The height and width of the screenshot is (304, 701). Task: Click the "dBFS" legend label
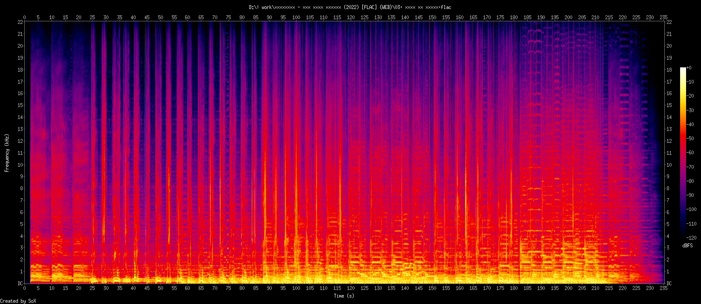pyautogui.click(x=687, y=246)
